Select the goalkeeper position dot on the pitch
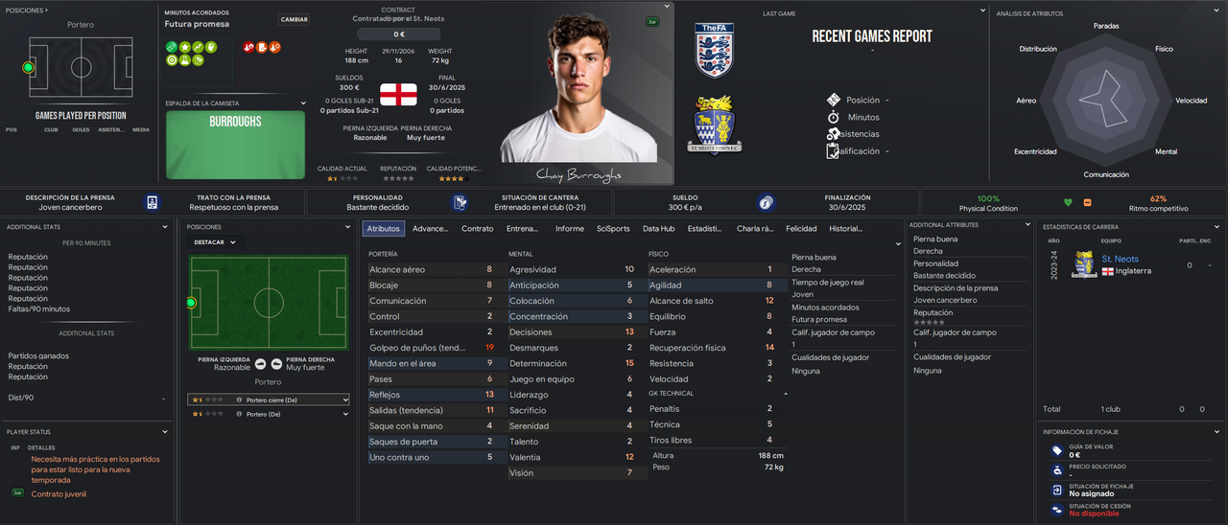 [28, 67]
